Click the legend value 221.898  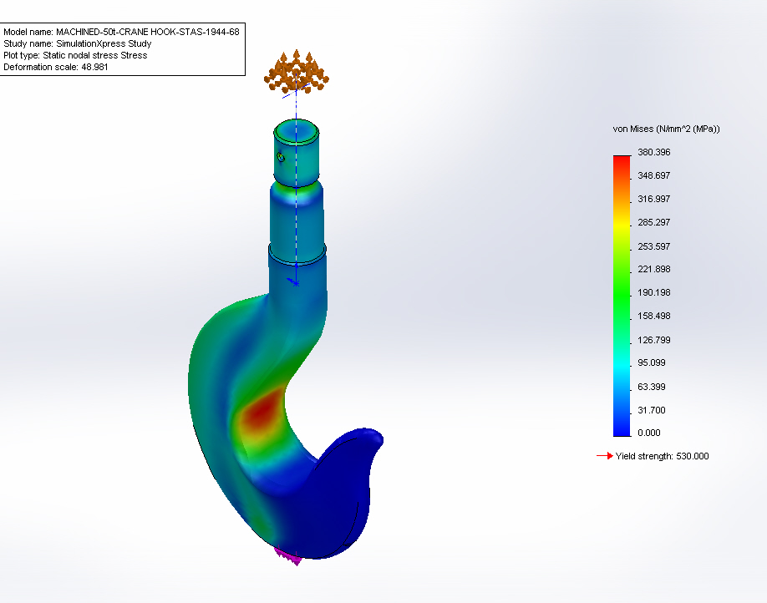(654, 269)
